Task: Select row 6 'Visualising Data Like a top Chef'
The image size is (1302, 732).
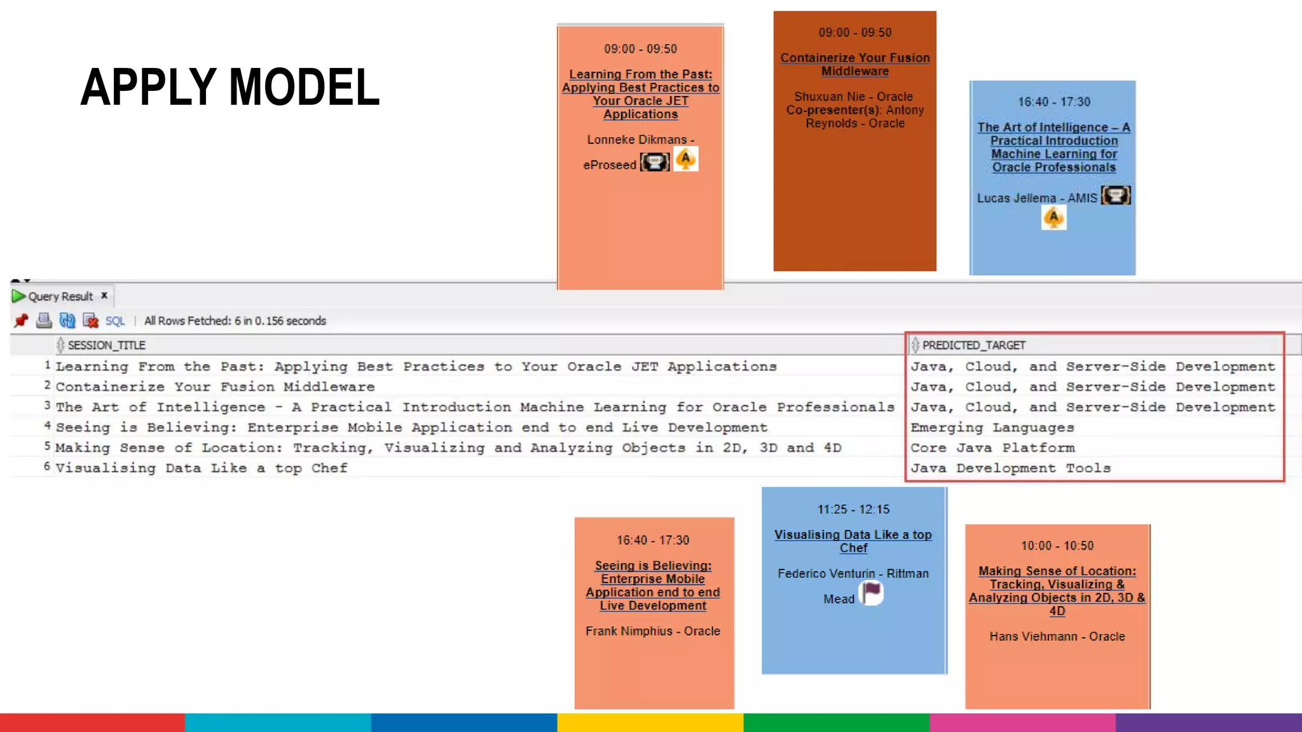Action: click(202, 468)
